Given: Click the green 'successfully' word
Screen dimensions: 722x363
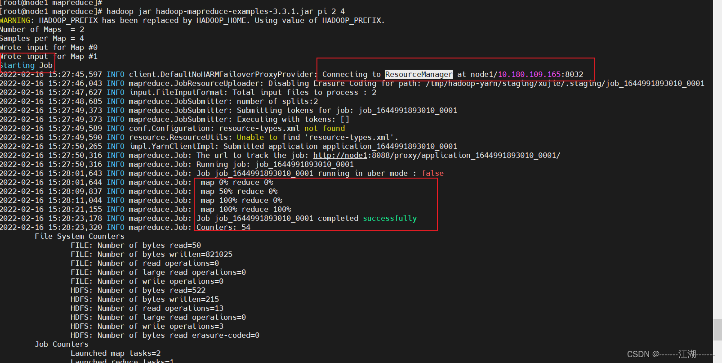Looking at the screenshot, I should pyautogui.click(x=390, y=218).
